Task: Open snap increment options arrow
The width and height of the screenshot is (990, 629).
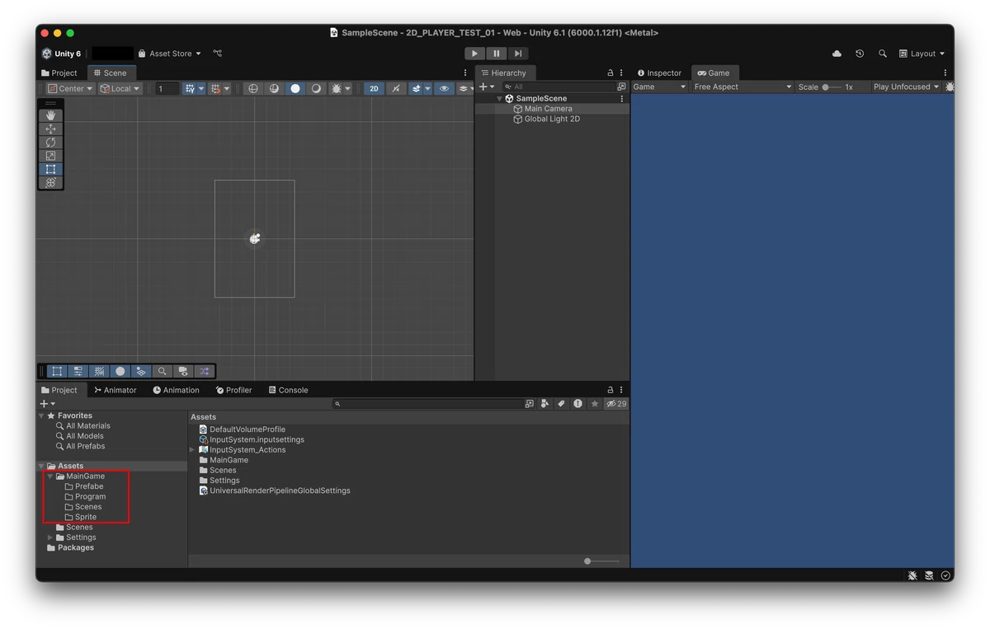Action: [x=227, y=88]
